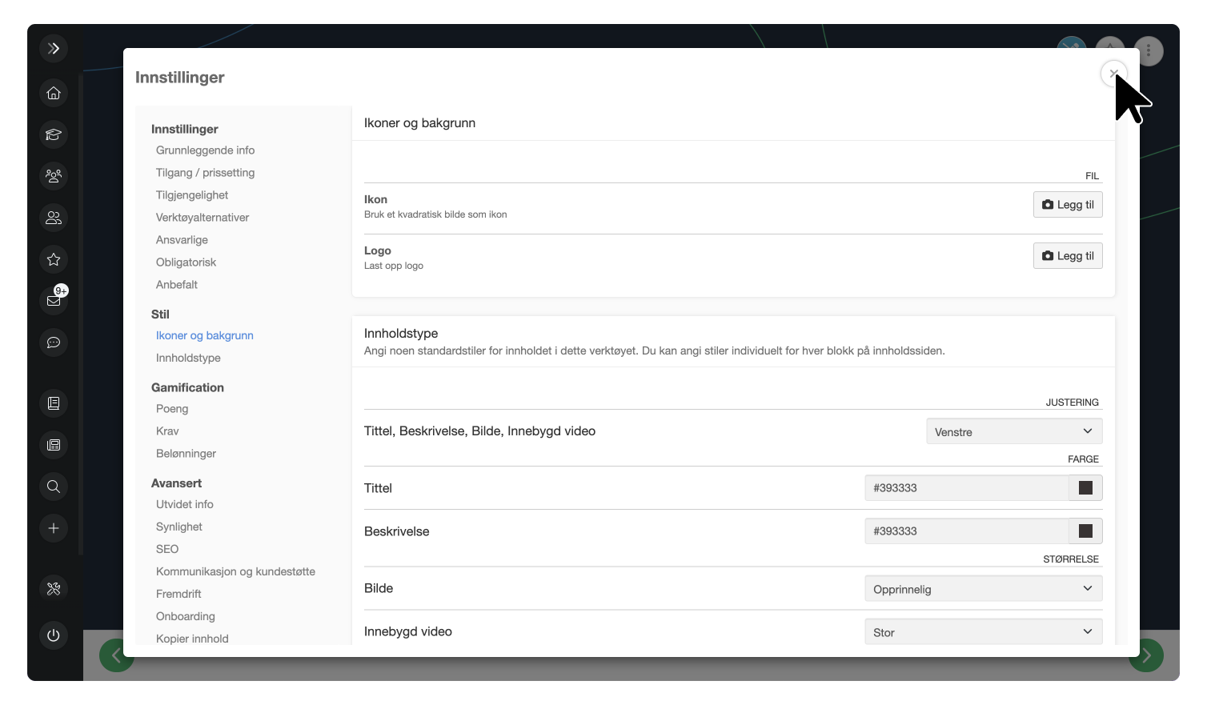This screenshot has height=705, width=1207.
Task: Click the Beskrivelse color hex input field
Action: tap(967, 531)
